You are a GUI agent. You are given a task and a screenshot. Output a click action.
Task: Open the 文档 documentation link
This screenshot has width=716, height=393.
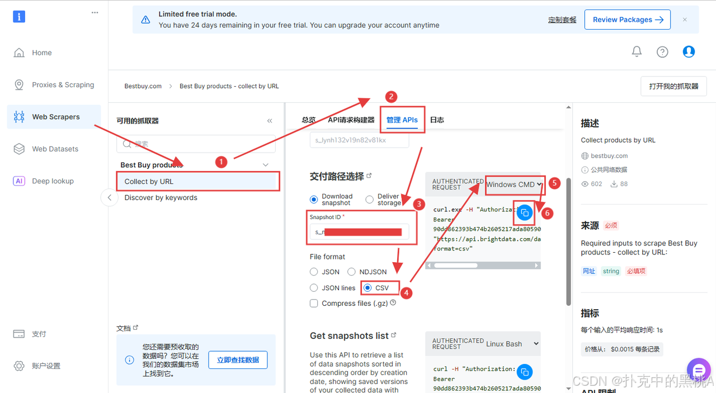pos(127,328)
